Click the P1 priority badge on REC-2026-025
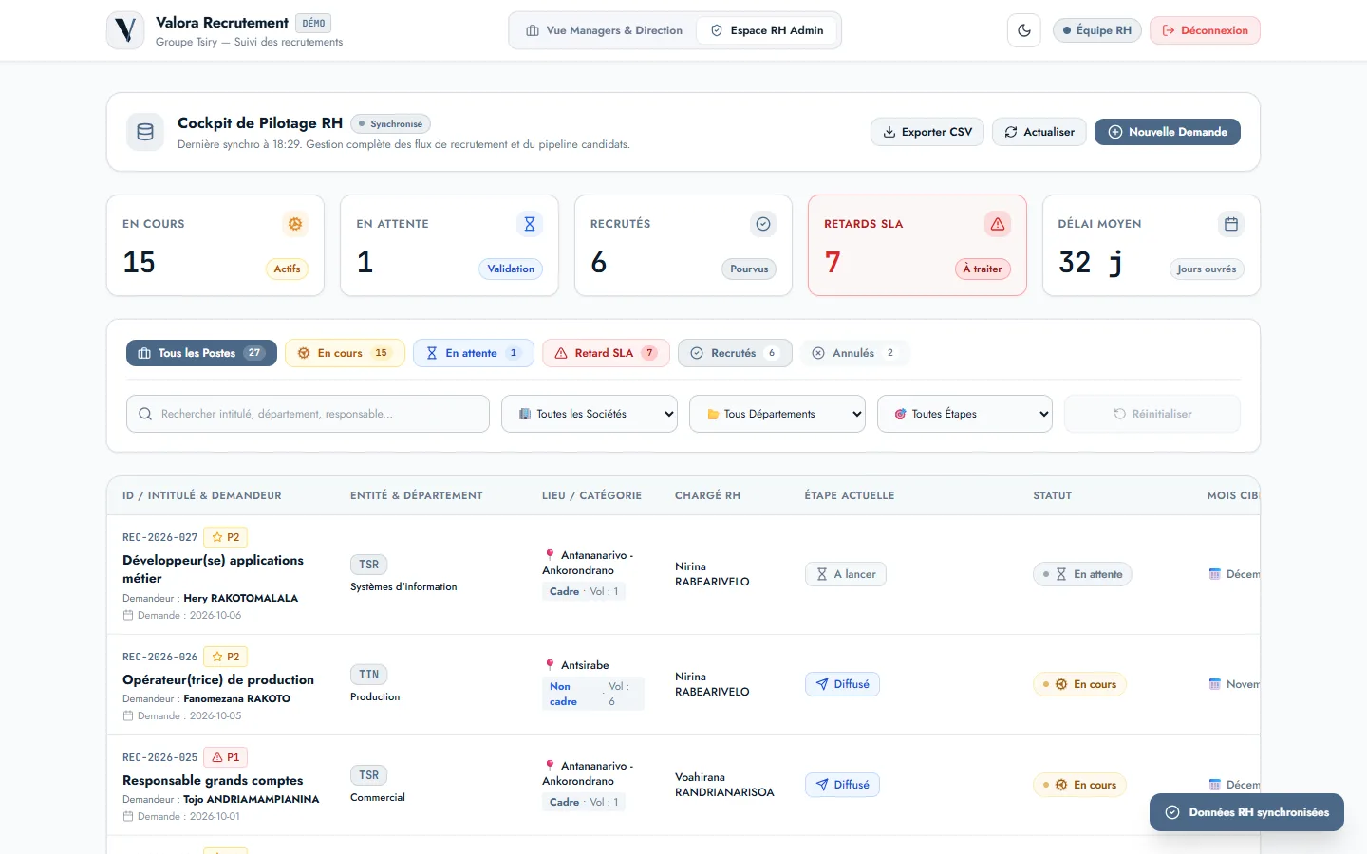Viewport: 1367px width, 854px height. pyautogui.click(x=226, y=757)
